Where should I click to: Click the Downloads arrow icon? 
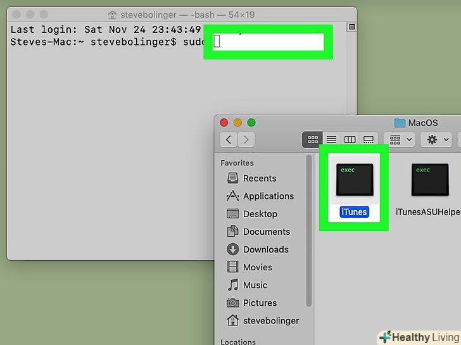(x=232, y=249)
